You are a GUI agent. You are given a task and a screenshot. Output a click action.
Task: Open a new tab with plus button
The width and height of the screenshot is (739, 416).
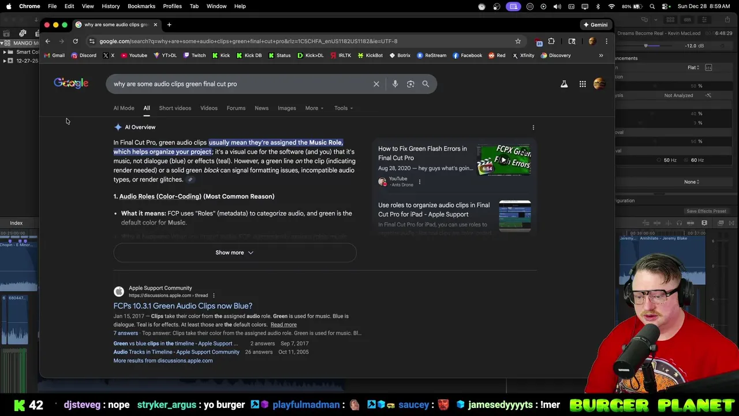tap(169, 24)
